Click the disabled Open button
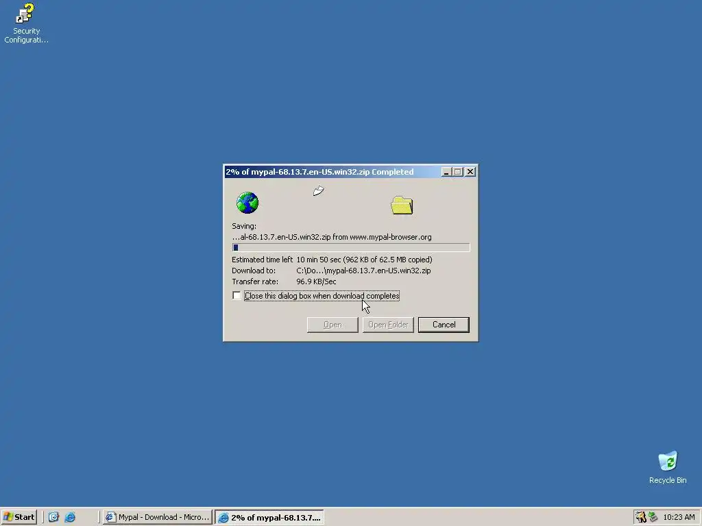Image resolution: width=702 pixels, height=526 pixels. (x=332, y=325)
